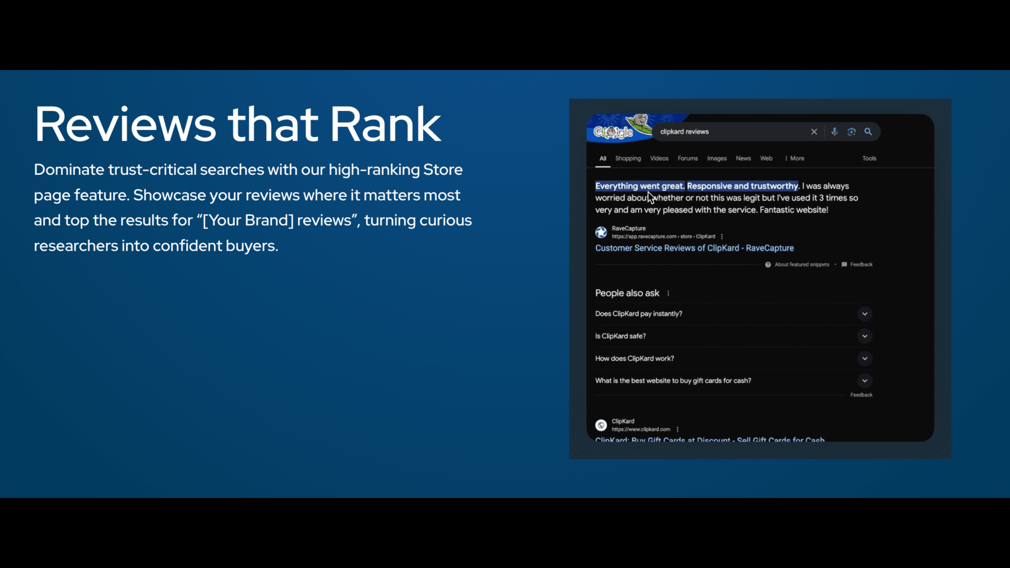The width and height of the screenshot is (1010, 568).
Task: Click the 'Responsive and trustworthy' highlighted phrase
Action: click(x=743, y=186)
